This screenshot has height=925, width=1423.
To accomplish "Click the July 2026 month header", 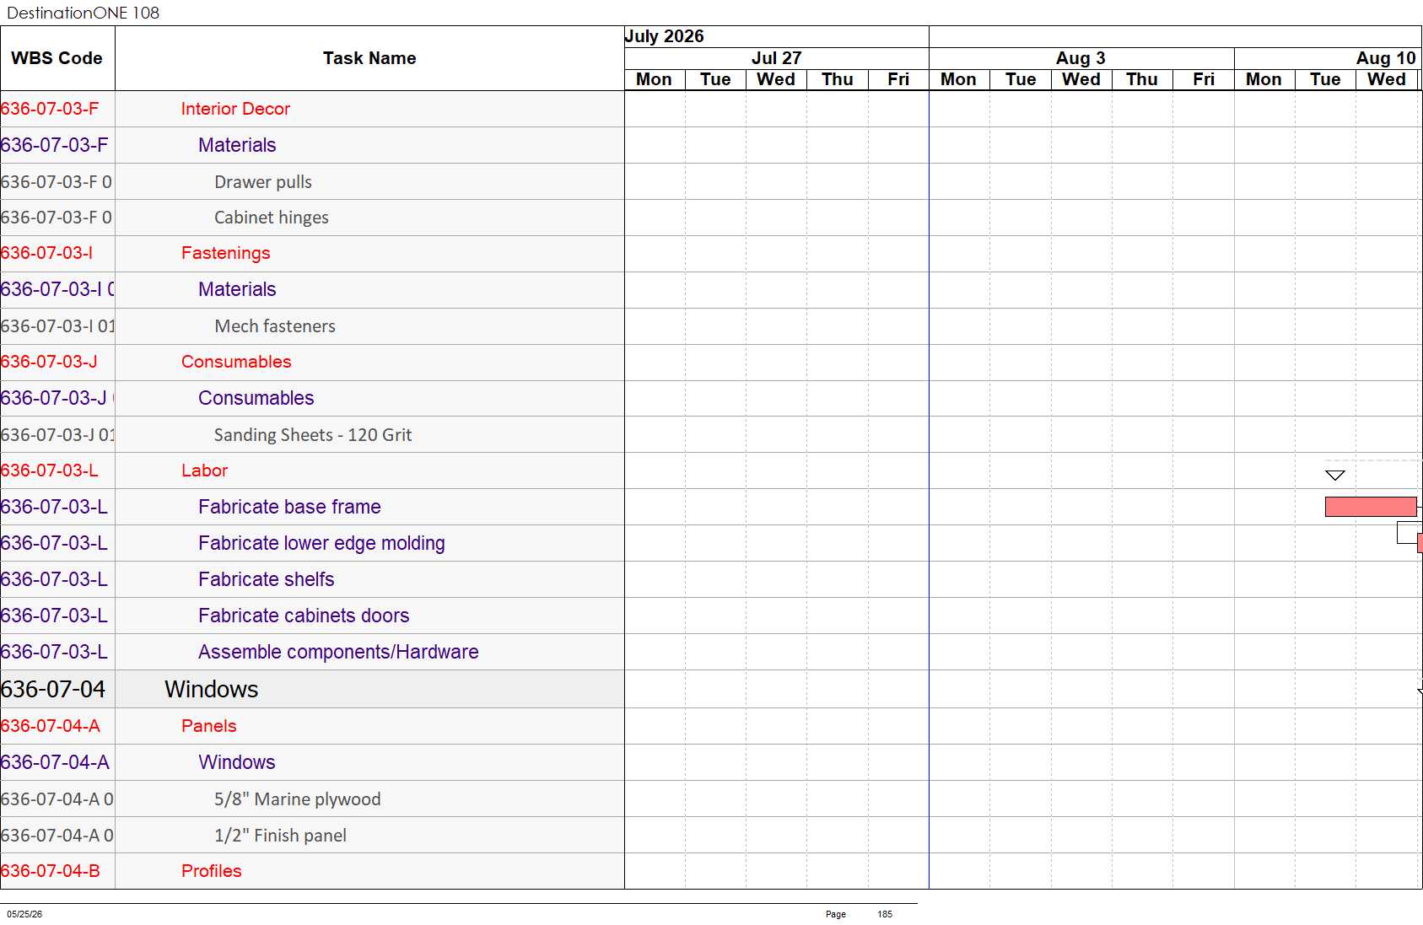I will pos(776,36).
